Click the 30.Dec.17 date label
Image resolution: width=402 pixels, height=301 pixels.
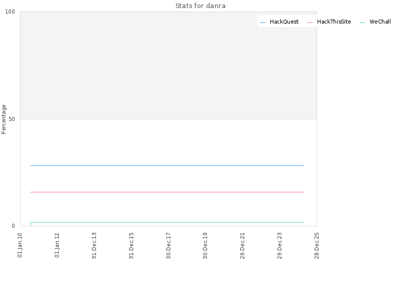[168, 246]
